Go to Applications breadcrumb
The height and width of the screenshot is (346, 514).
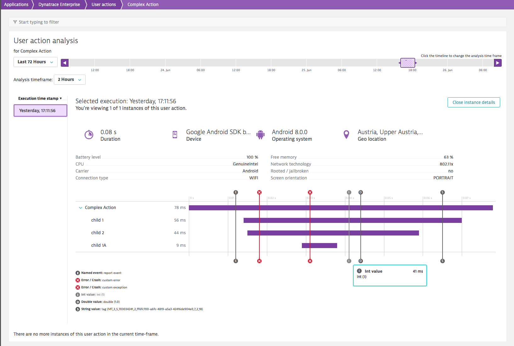[16, 4]
